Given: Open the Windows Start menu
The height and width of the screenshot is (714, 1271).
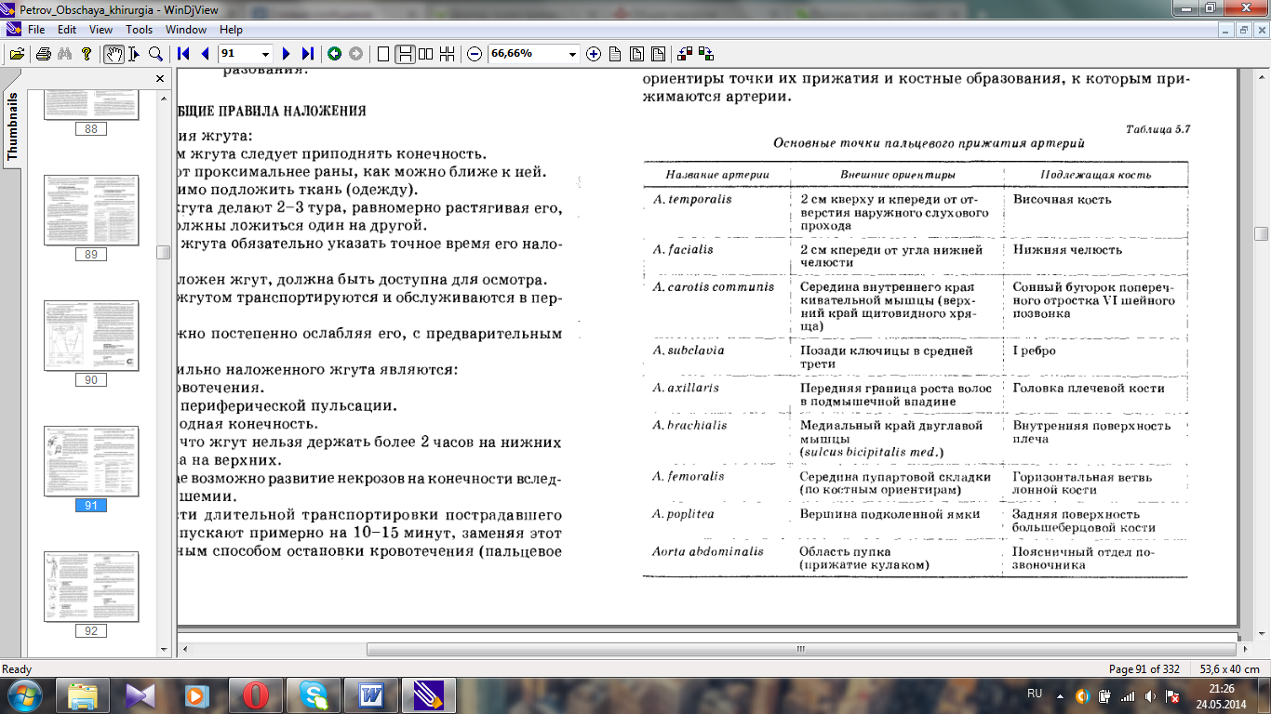Looking at the screenshot, I should tap(25, 694).
